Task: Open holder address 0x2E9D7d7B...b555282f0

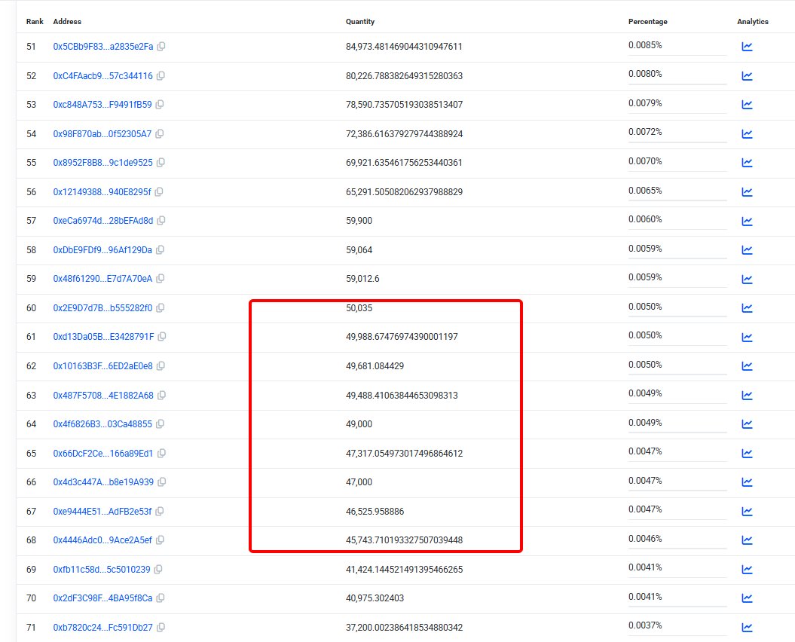Action: click(x=102, y=308)
